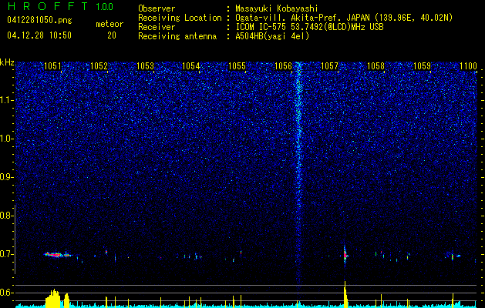
Task: Select the Ogata-vill. Akita-Pref. JAPAN location text
Action: 344,18
